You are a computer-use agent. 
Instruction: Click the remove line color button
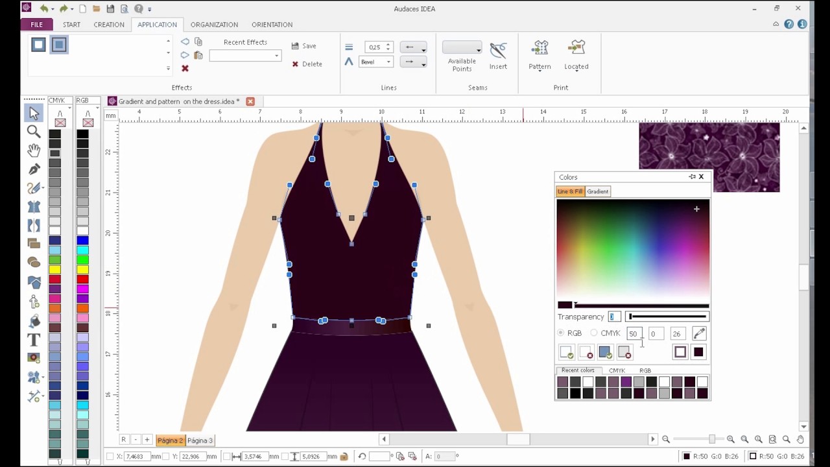click(x=586, y=352)
